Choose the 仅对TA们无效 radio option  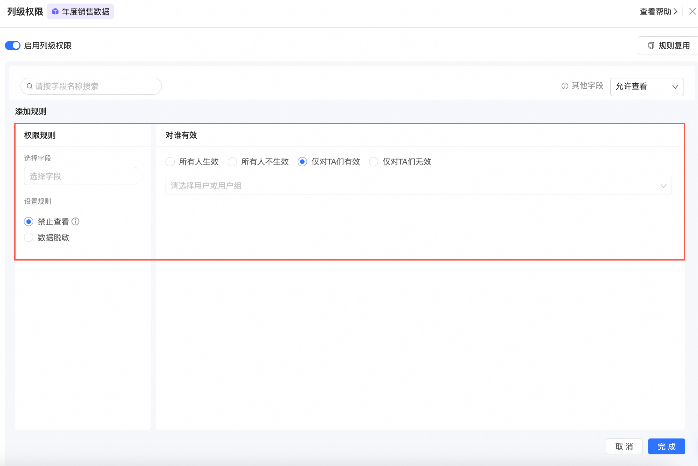pyautogui.click(x=374, y=162)
